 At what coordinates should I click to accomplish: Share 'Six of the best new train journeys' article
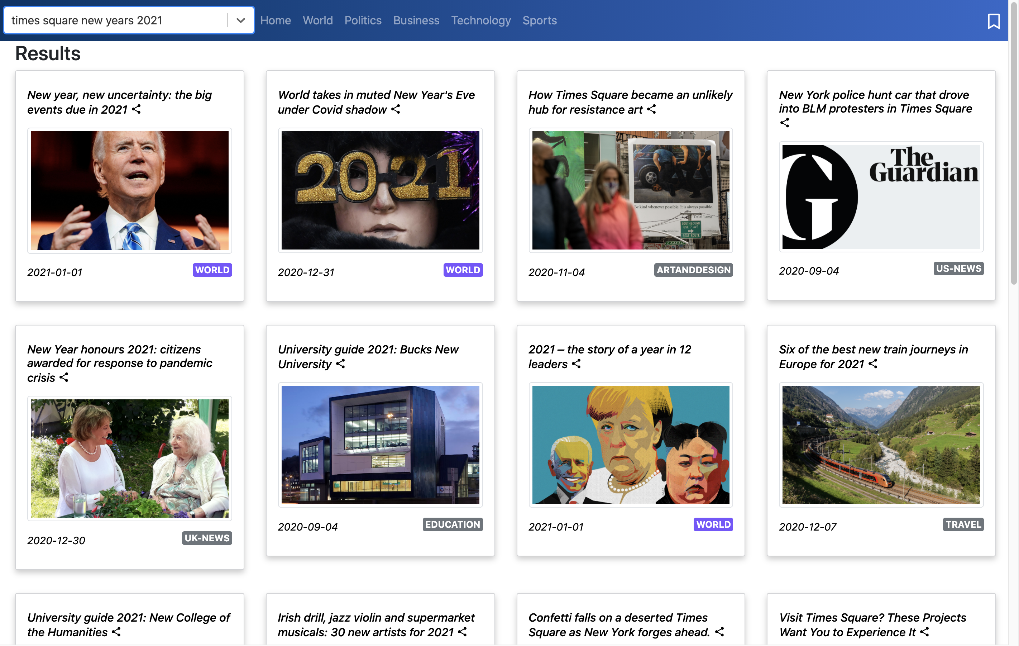873,364
